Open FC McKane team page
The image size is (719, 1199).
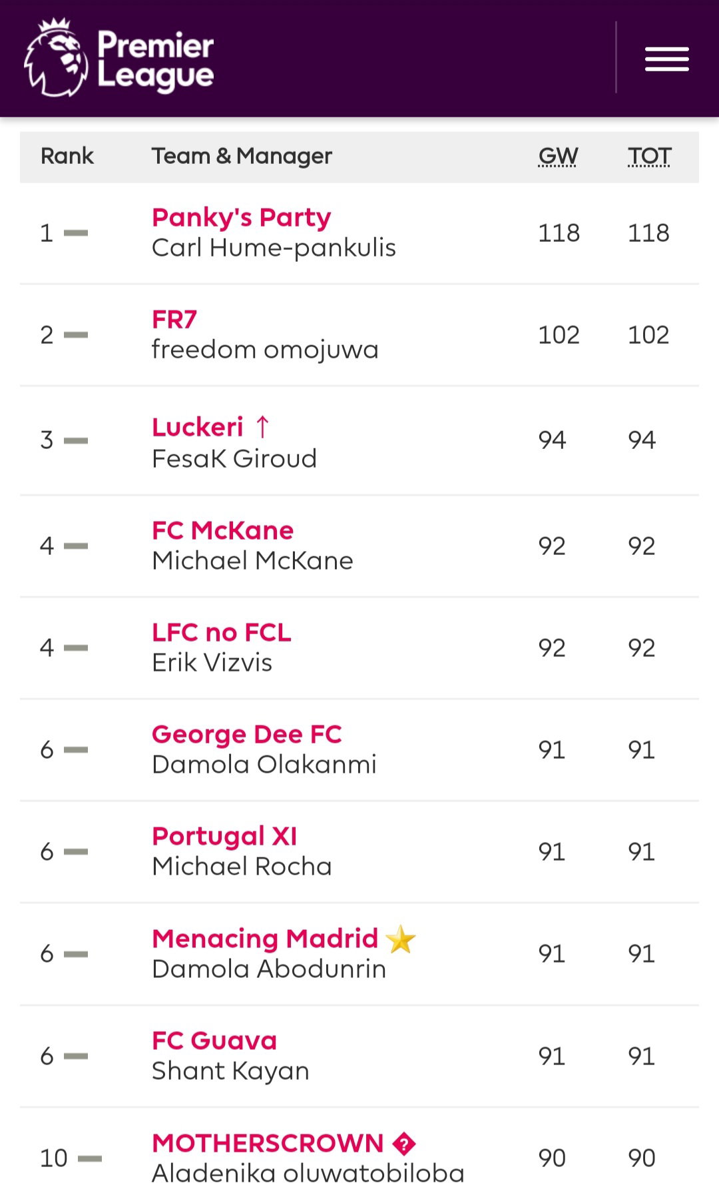(222, 530)
